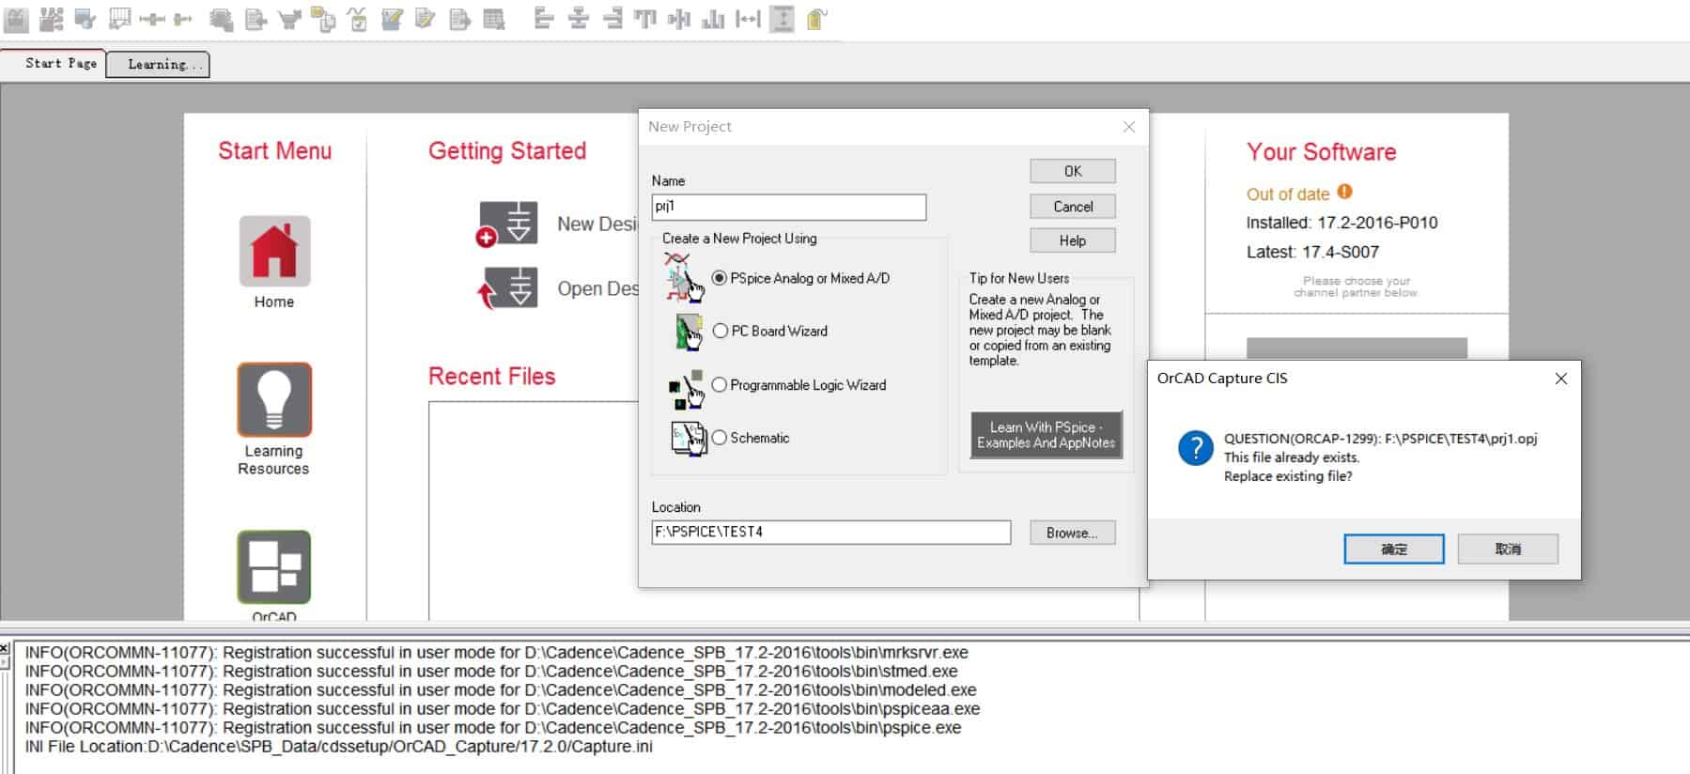1690x774 pixels.
Task: Click the Browse... location button
Action: coord(1072,533)
